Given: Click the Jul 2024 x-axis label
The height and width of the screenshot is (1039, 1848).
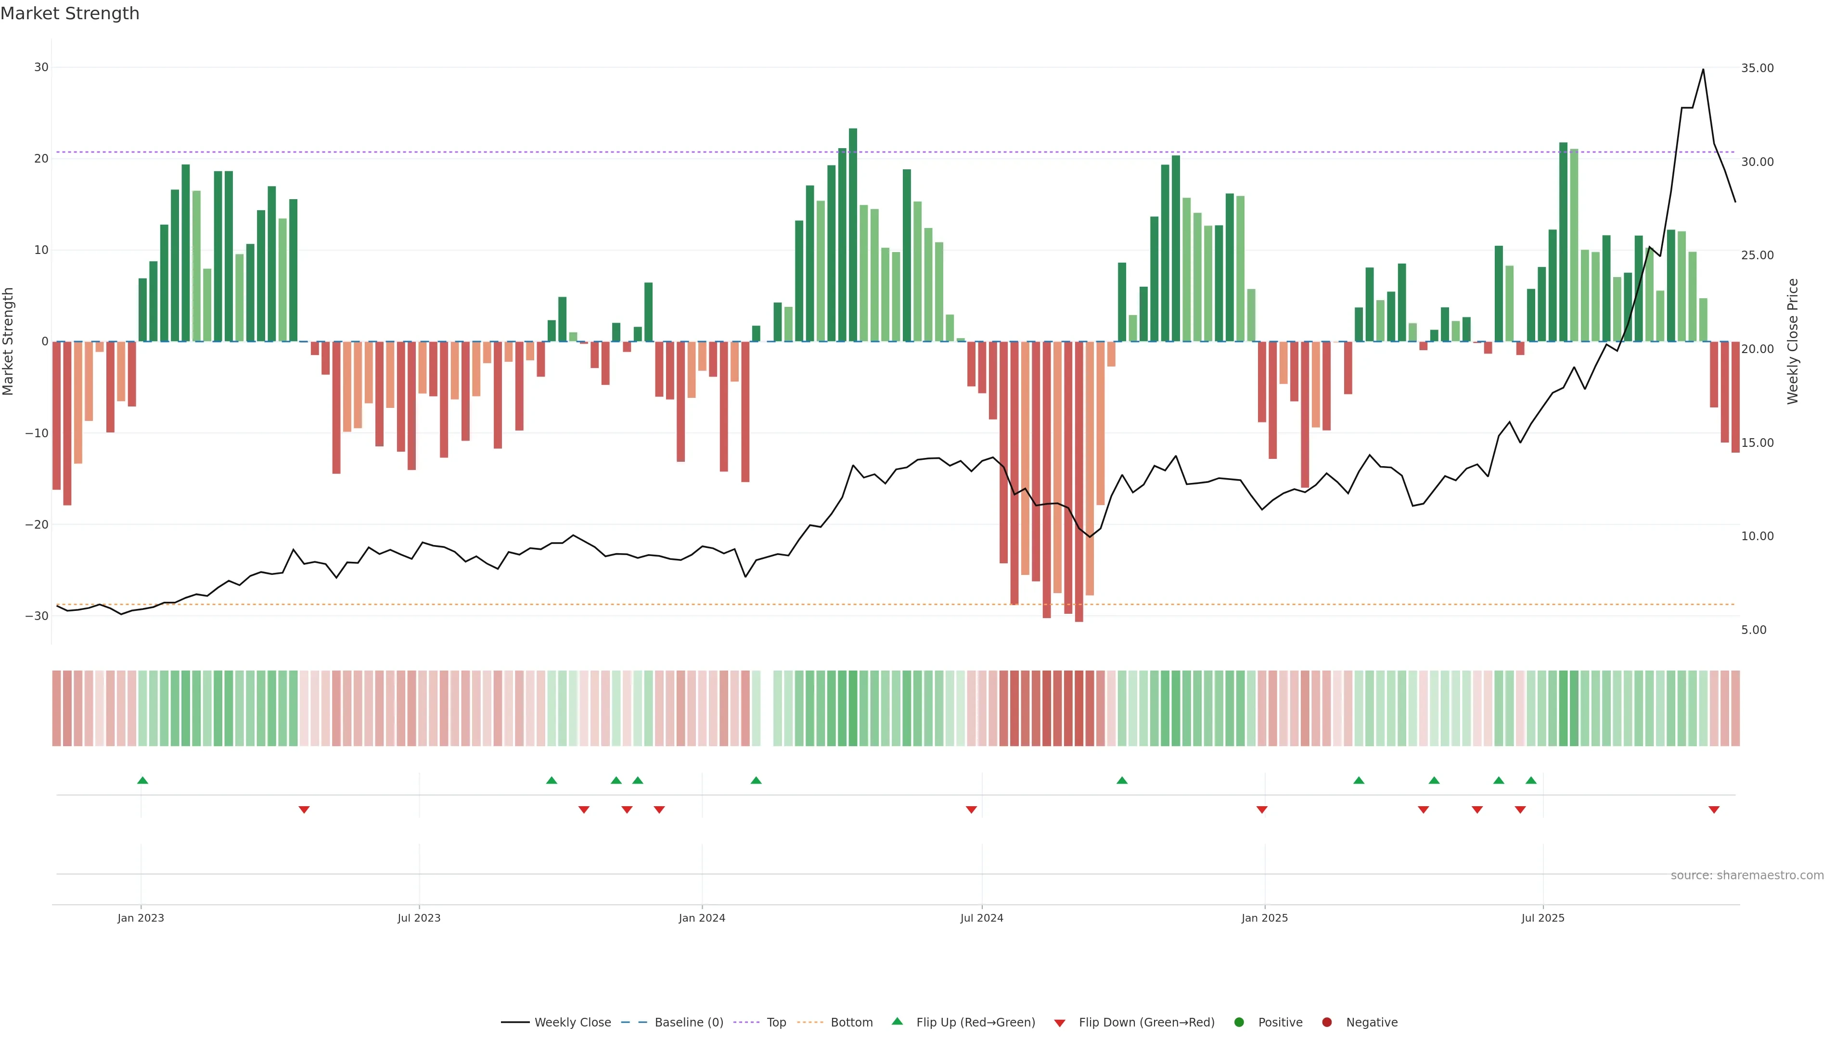Looking at the screenshot, I should [981, 918].
